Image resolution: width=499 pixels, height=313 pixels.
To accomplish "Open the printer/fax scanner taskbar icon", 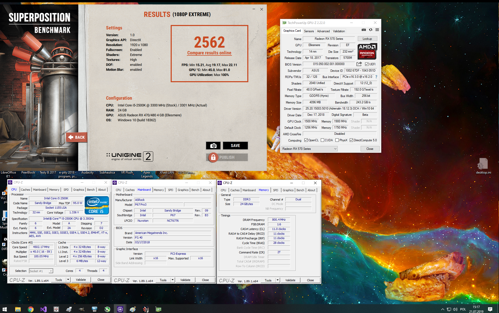I will (x=69, y=309).
